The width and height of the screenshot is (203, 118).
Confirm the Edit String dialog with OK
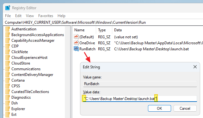159,109
